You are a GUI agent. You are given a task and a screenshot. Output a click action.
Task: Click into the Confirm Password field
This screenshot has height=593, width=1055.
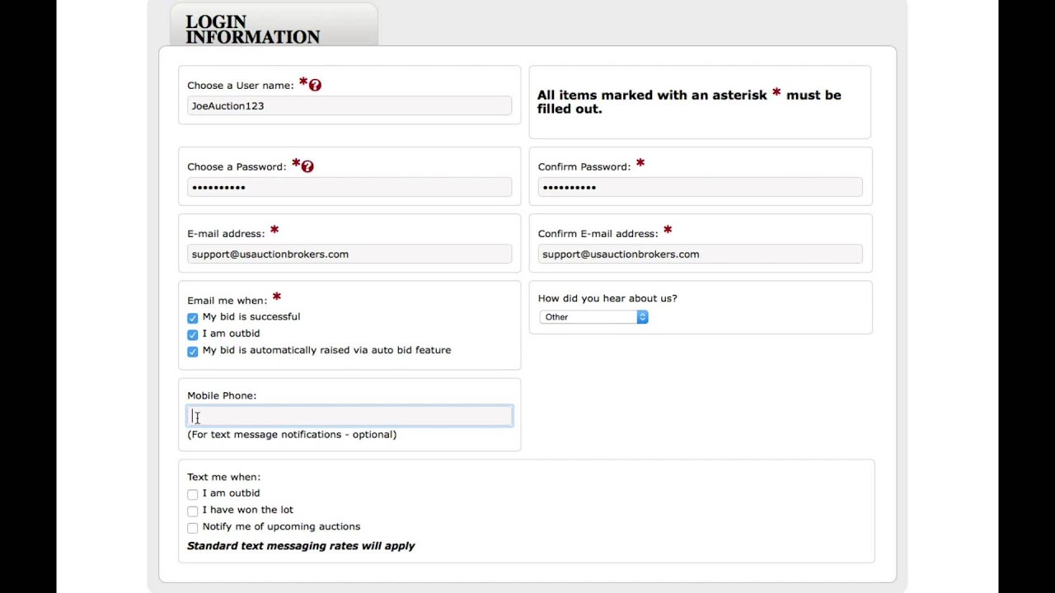[x=700, y=187]
